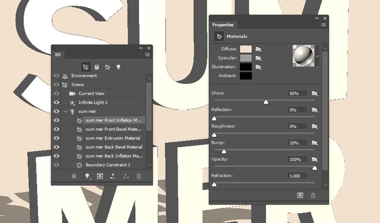Open Shine texture folder icon
Image resolution: width=380 pixels, height=223 pixels.
pyautogui.click(x=314, y=93)
